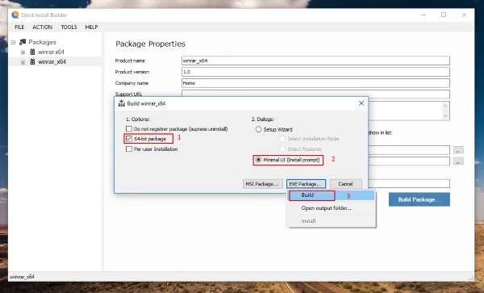Expand the winrar_x64 tree node
This screenshot has height=293, width=484.
click(x=23, y=62)
